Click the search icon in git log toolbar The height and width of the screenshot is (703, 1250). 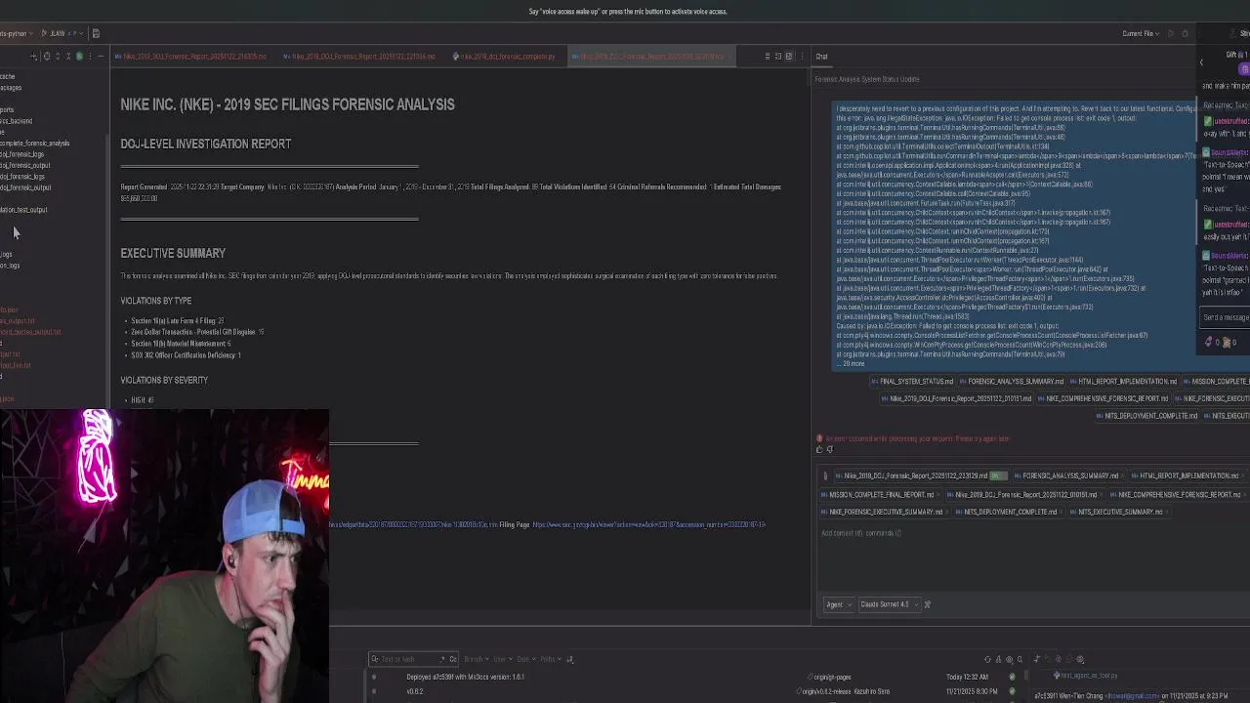tap(1020, 659)
